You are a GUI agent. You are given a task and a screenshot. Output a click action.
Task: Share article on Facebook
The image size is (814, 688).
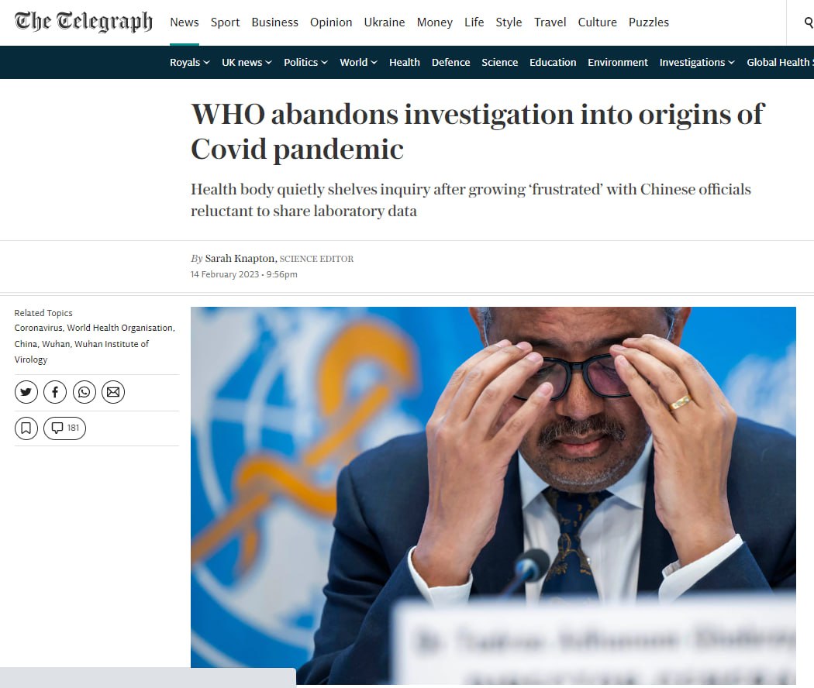point(55,392)
